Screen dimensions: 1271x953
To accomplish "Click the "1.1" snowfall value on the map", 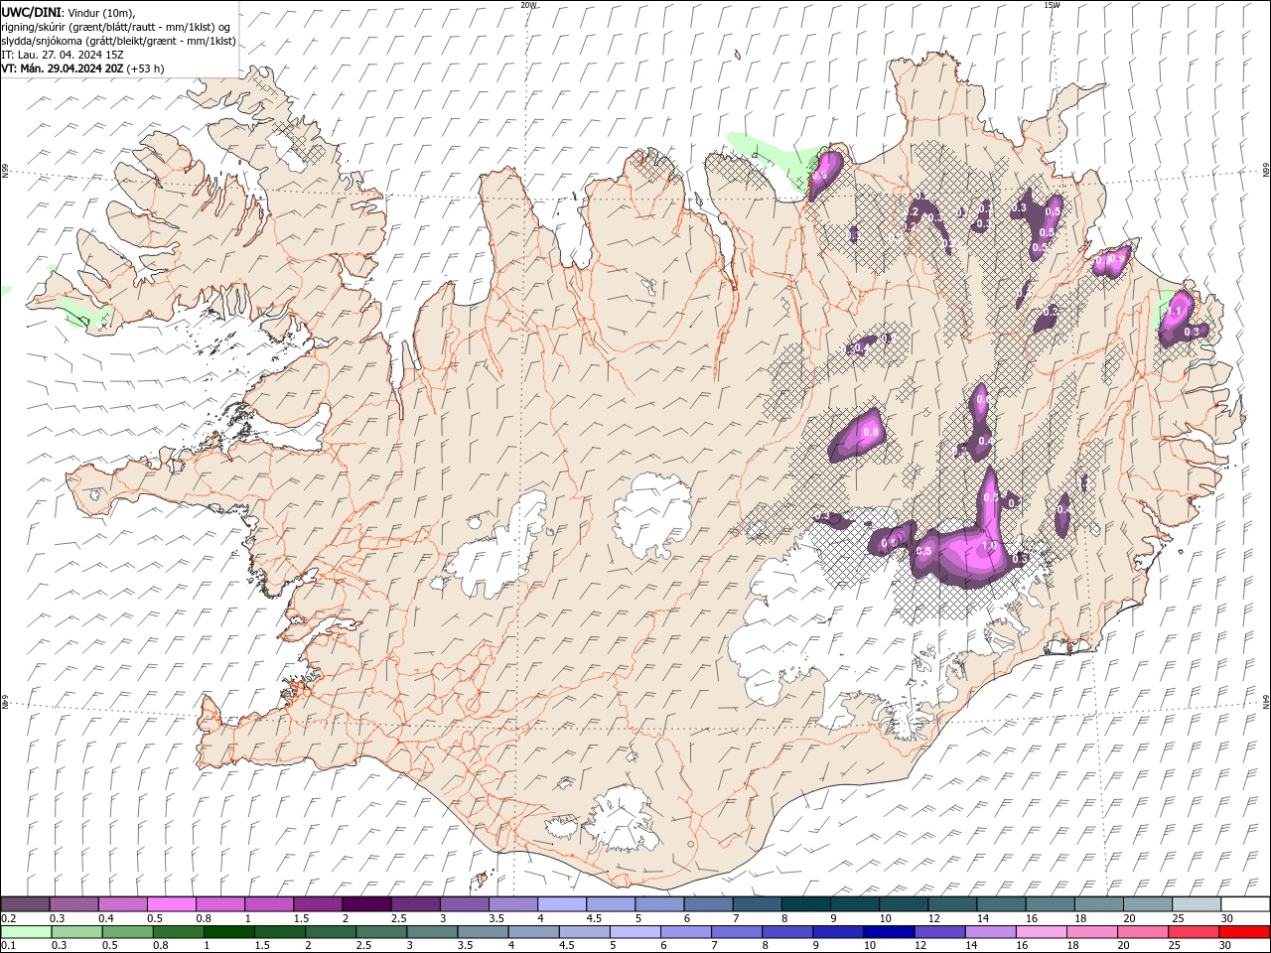I will point(1174,312).
